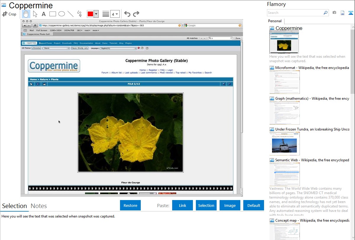Click into the Flamory search field
This screenshot has width=355, height=240.
coord(295,13)
